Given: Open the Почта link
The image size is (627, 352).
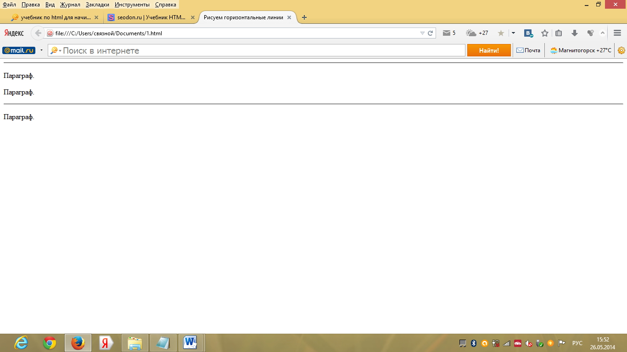Looking at the screenshot, I should click(528, 50).
